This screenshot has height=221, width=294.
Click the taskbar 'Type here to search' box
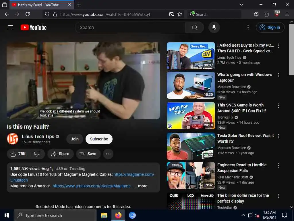pyautogui.click(x=55, y=215)
